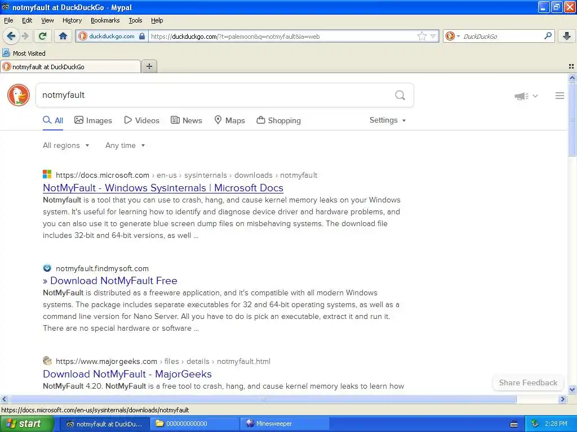Click the findmysoft favicon icon
The width and height of the screenshot is (577, 432).
point(47,268)
